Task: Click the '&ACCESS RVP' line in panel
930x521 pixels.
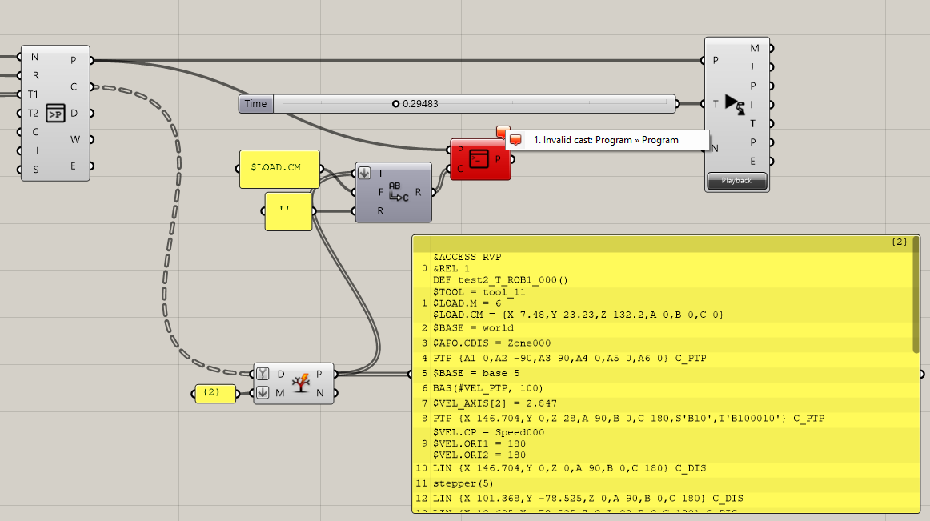Action: click(x=467, y=257)
